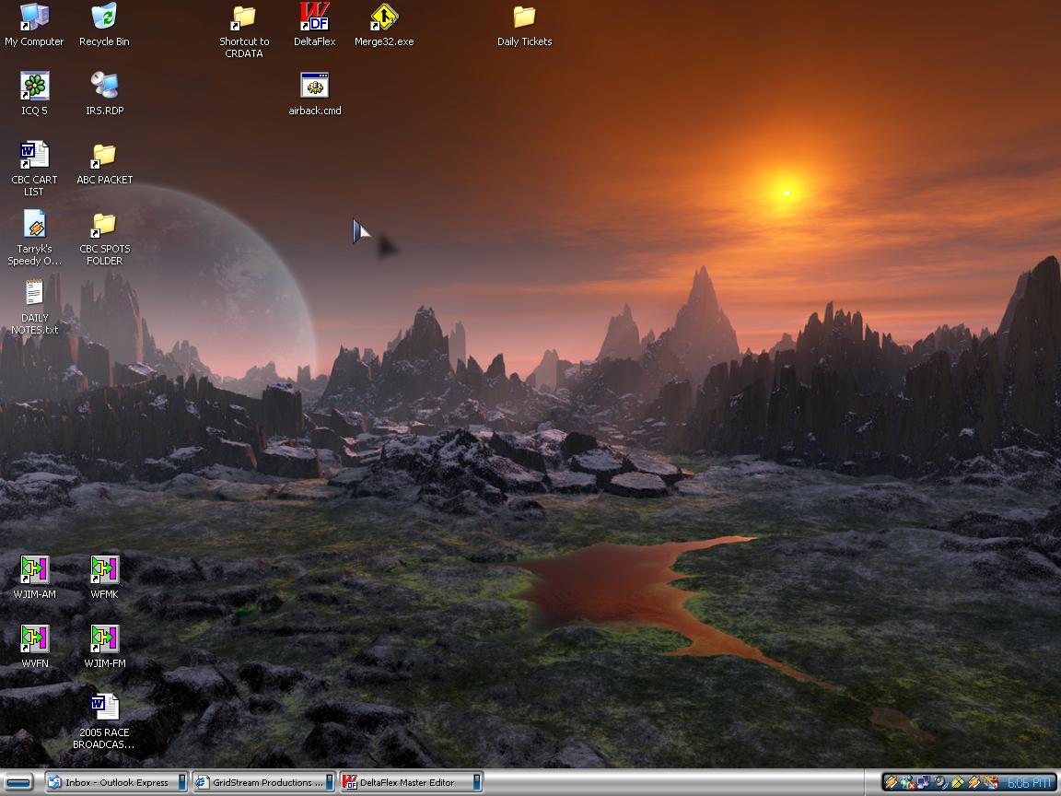
Task: Select the DeltaFlex desktop shortcut
Action: (x=314, y=18)
